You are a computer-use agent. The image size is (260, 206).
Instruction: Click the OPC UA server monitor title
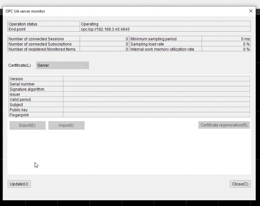(25, 11)
